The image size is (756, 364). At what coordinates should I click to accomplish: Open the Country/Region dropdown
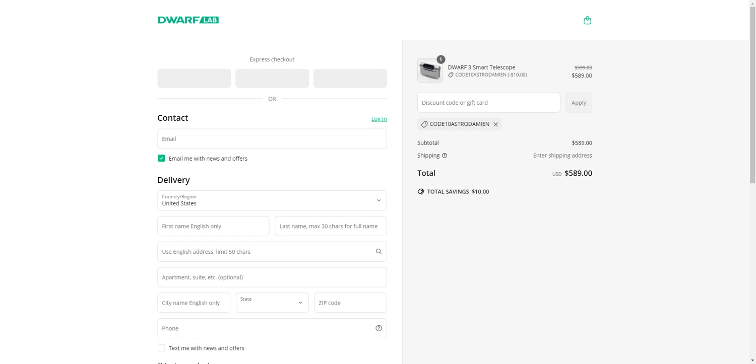[x=272, y=200]
